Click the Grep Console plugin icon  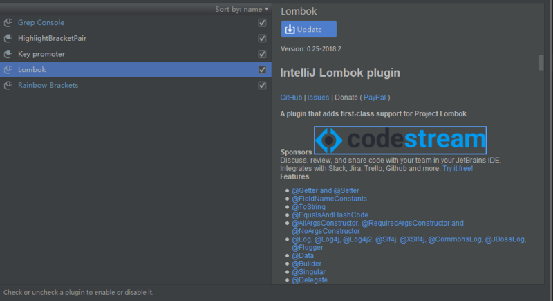pos(8,23)
